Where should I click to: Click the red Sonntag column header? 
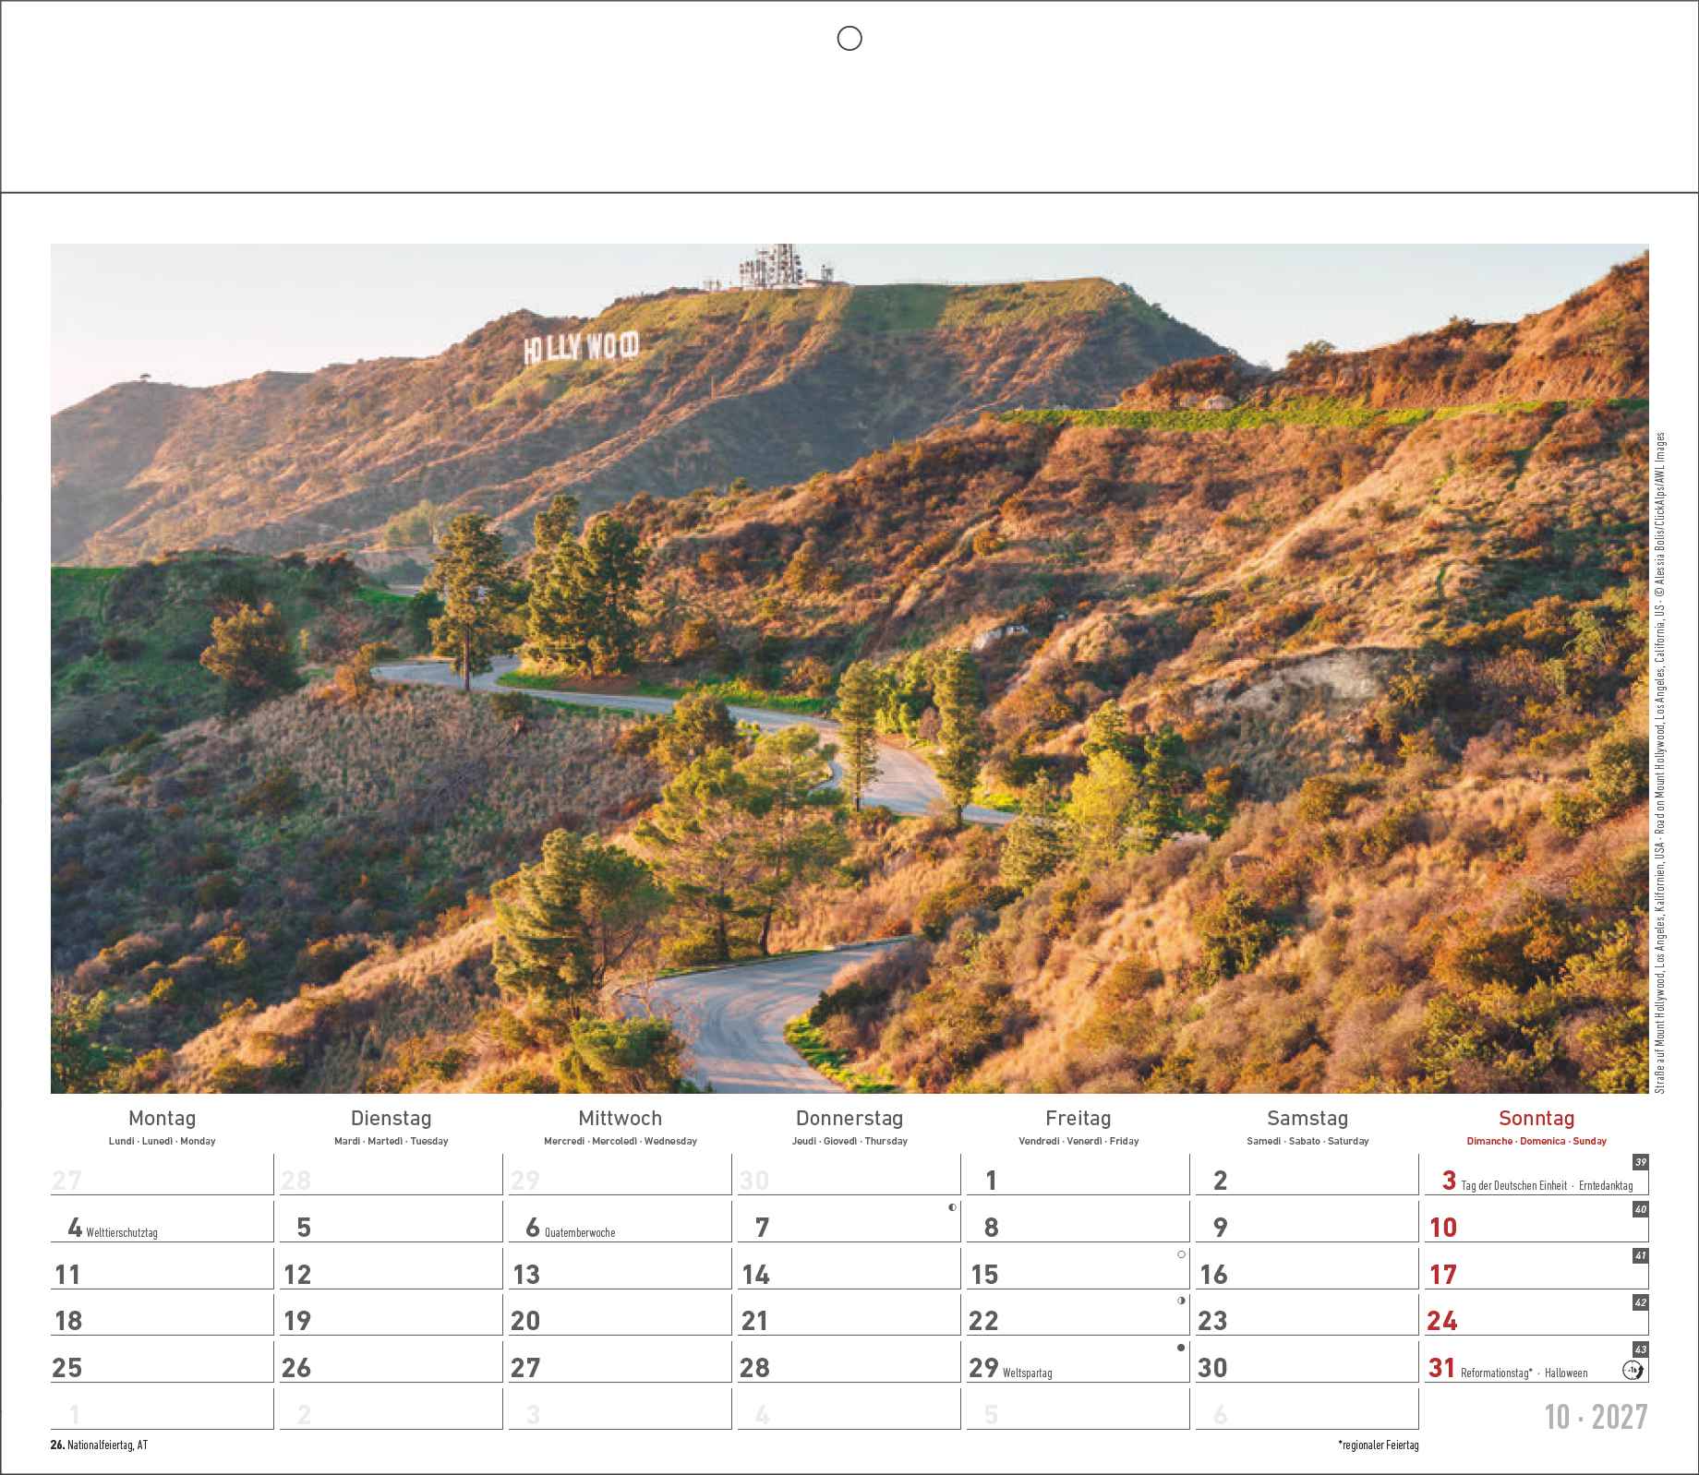click(x=1536, y=1119)
